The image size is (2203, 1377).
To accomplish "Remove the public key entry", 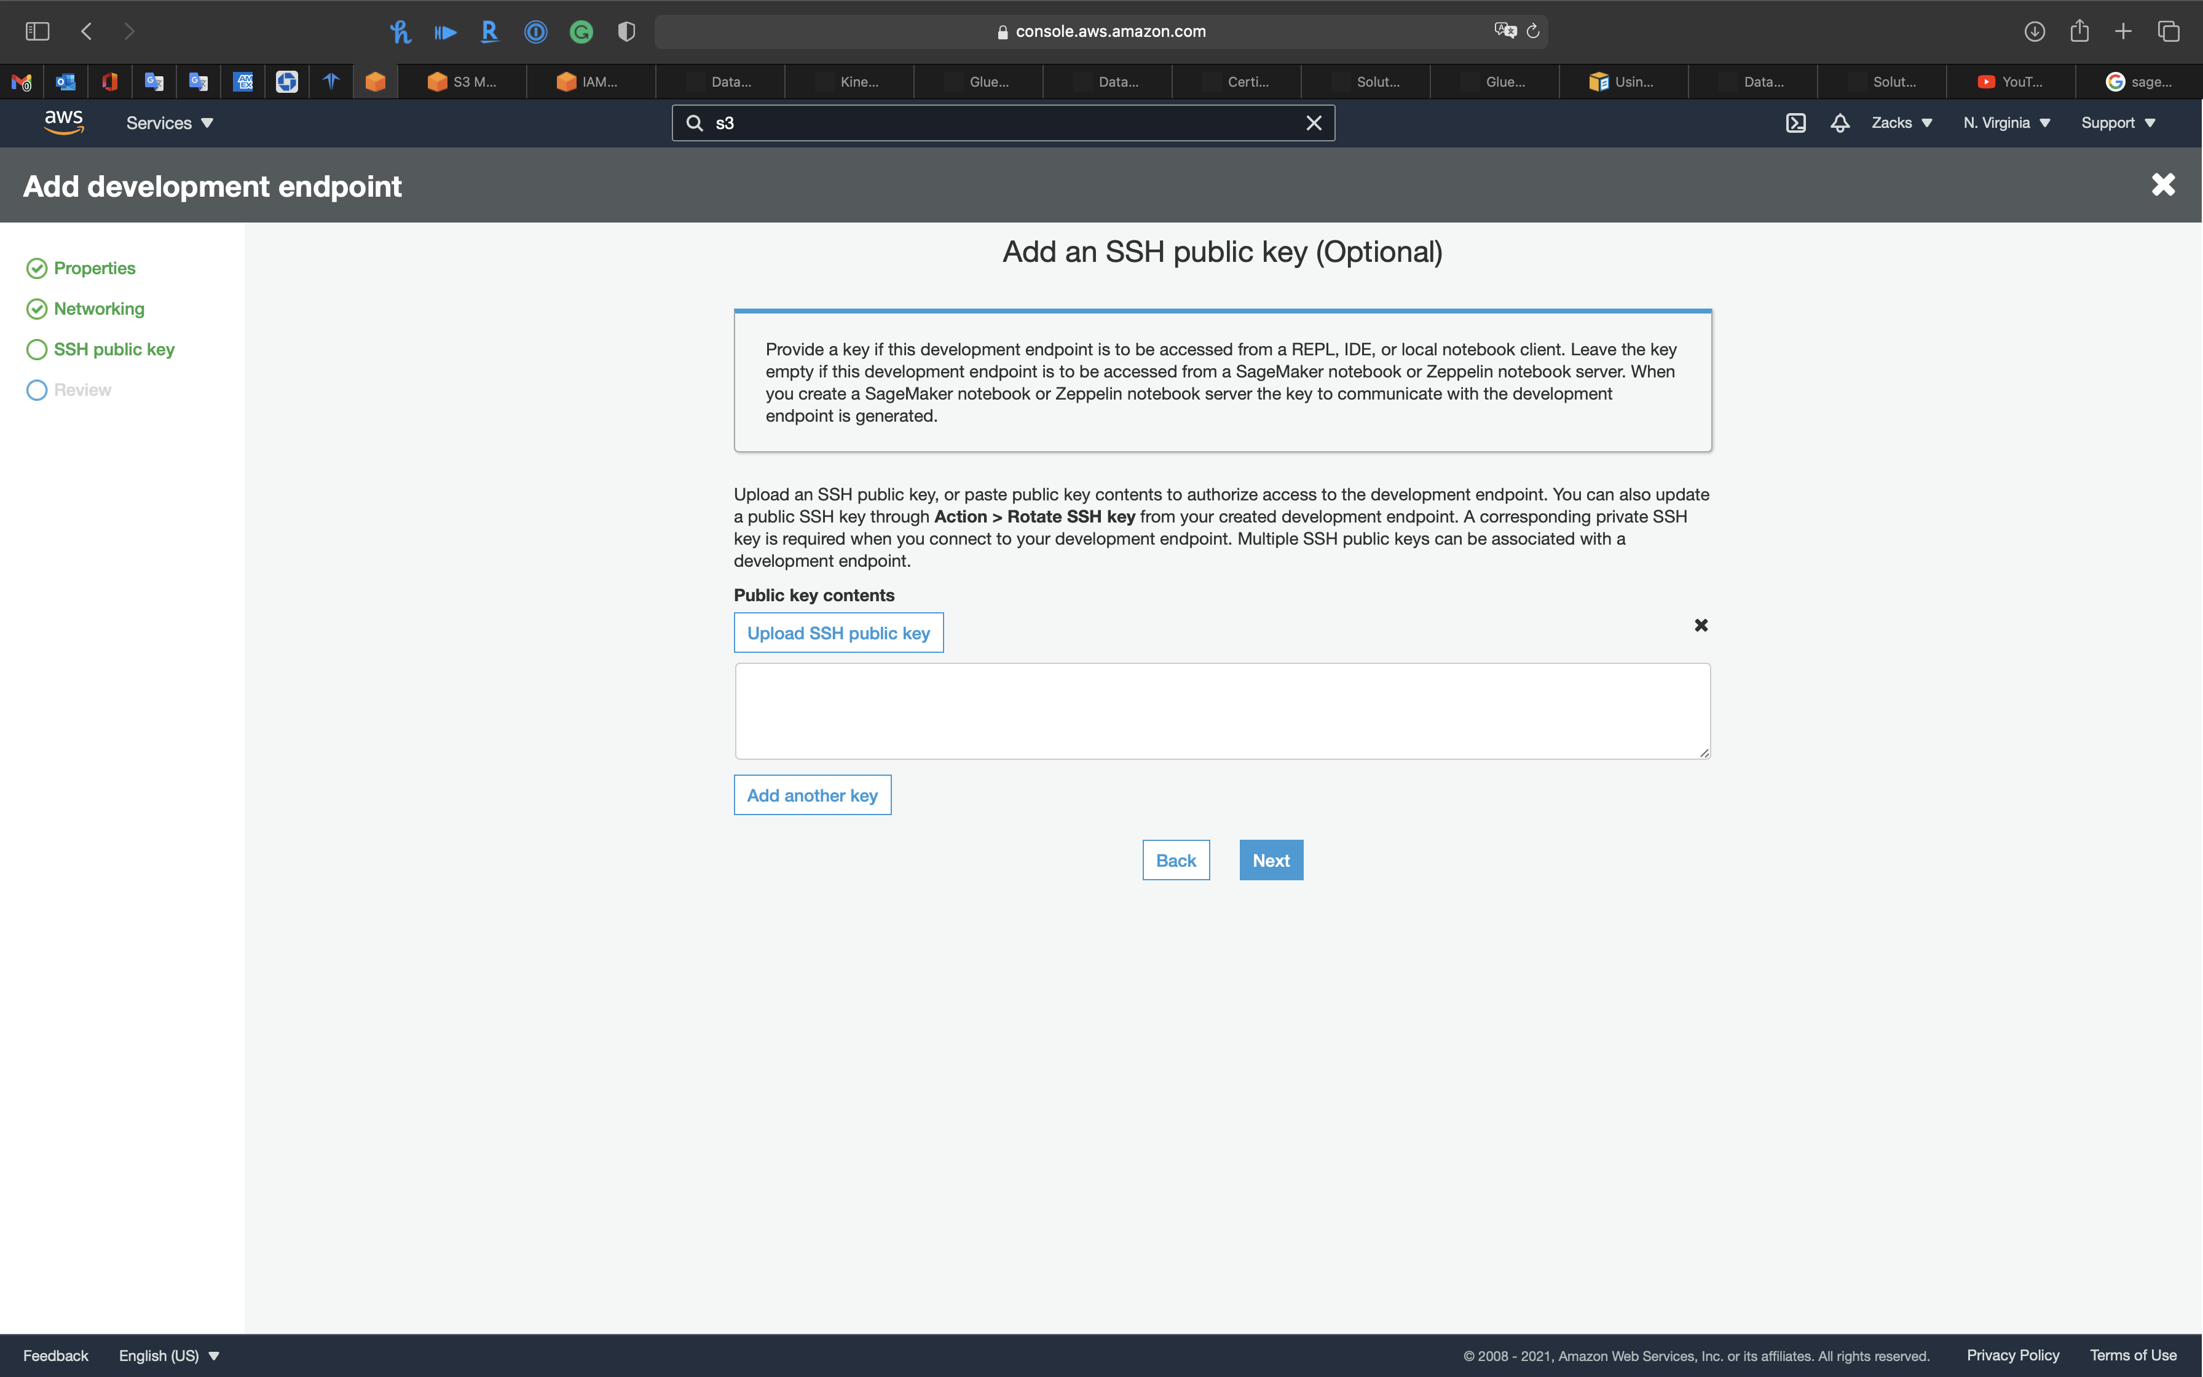I will (x=1700, y=625).
